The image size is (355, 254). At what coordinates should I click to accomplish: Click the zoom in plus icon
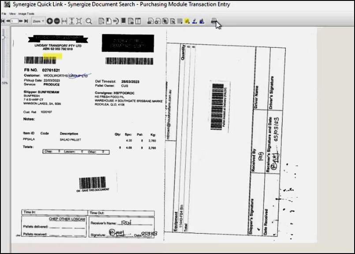(x=50, y=21)
